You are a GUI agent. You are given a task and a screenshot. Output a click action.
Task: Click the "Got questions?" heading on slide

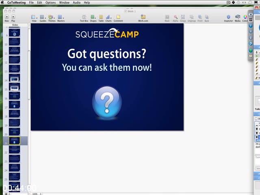tap(107, 54)
